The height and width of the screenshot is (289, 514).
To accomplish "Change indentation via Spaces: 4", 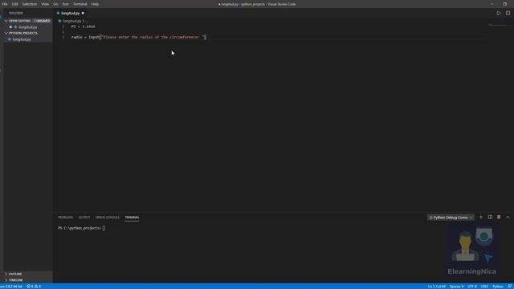I will coord(456,287).
